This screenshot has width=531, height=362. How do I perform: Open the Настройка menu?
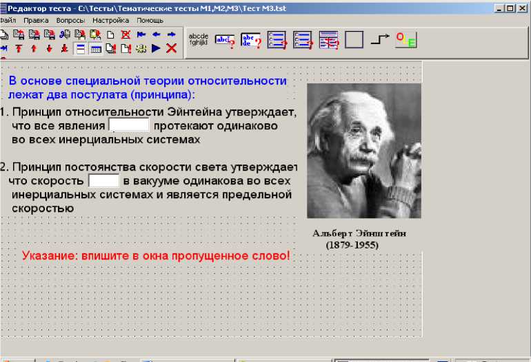[111, 20]
